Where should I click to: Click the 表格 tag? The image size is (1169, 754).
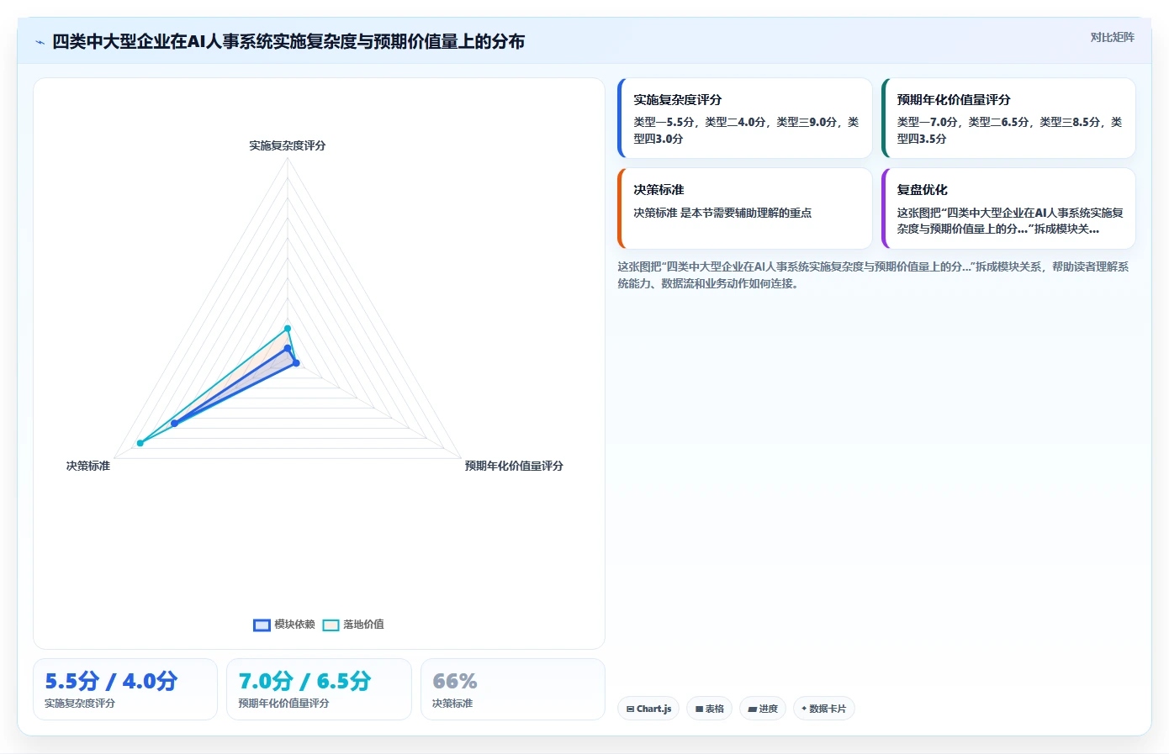click(x=710, y=709)
